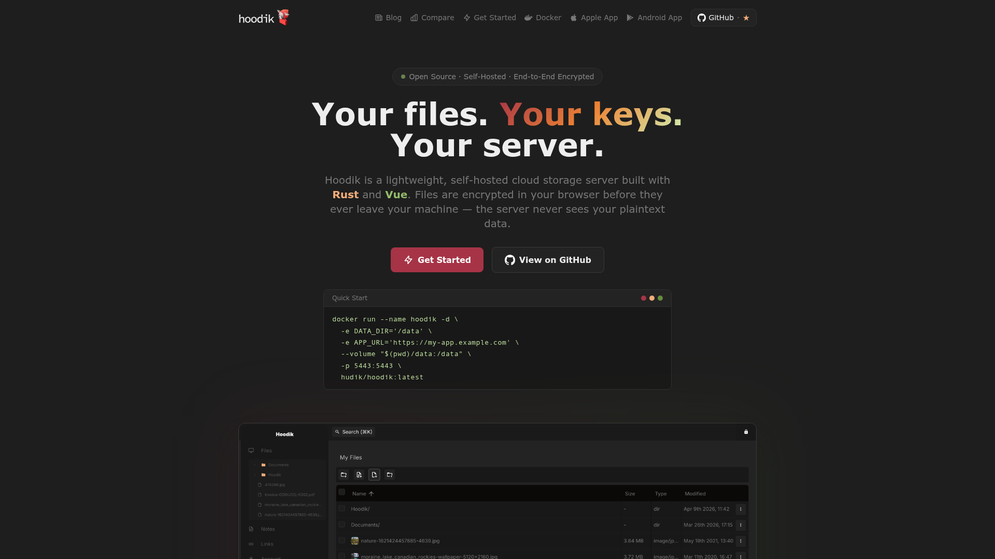
Task: Check the nature-1621424457885-4639.jpg row checkbox
Action: click(x=342, y=540)
